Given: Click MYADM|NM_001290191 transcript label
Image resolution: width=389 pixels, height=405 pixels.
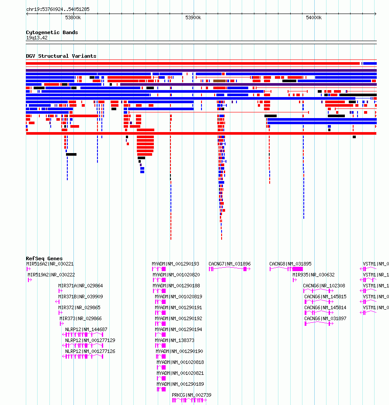Looking at the screenshot, I should (178, 307).
